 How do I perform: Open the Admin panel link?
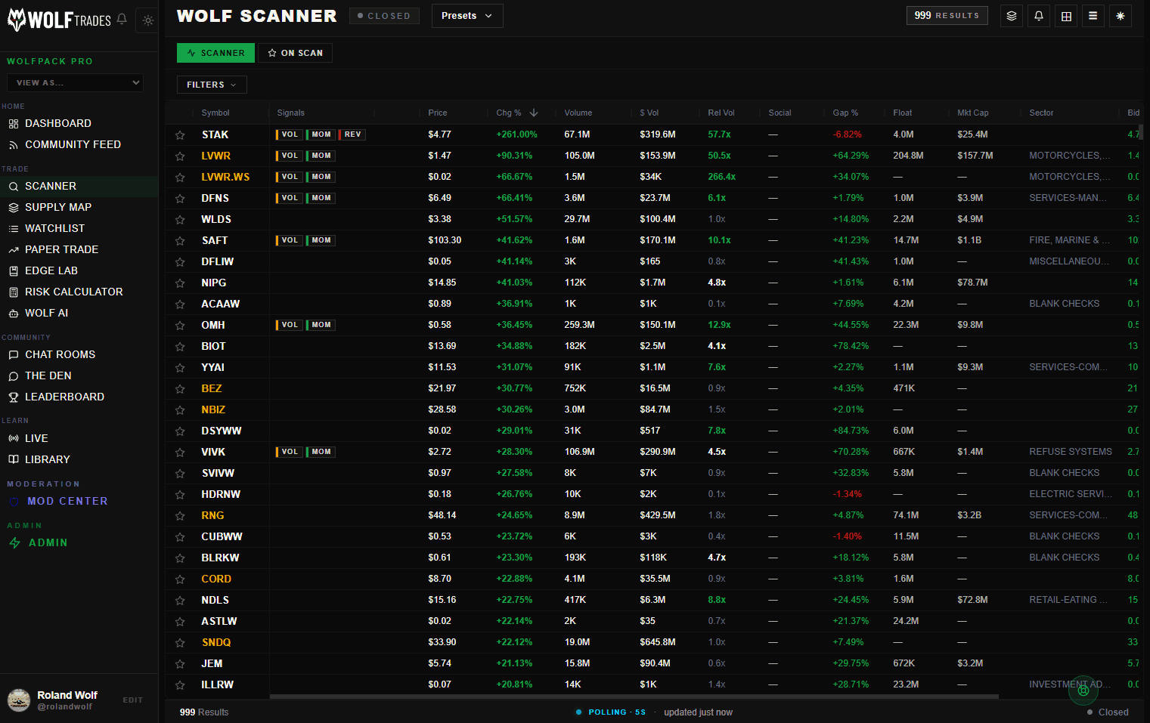(x=48, y=542)
